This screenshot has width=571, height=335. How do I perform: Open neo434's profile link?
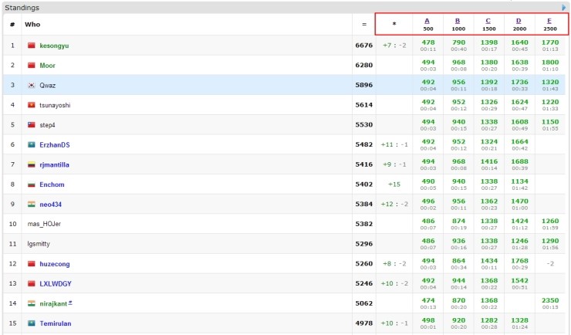tap(51, 205)
